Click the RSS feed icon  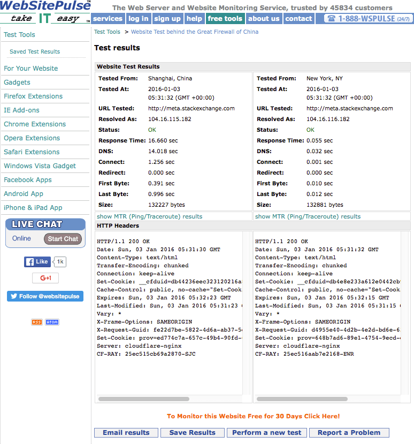[37, 322]
